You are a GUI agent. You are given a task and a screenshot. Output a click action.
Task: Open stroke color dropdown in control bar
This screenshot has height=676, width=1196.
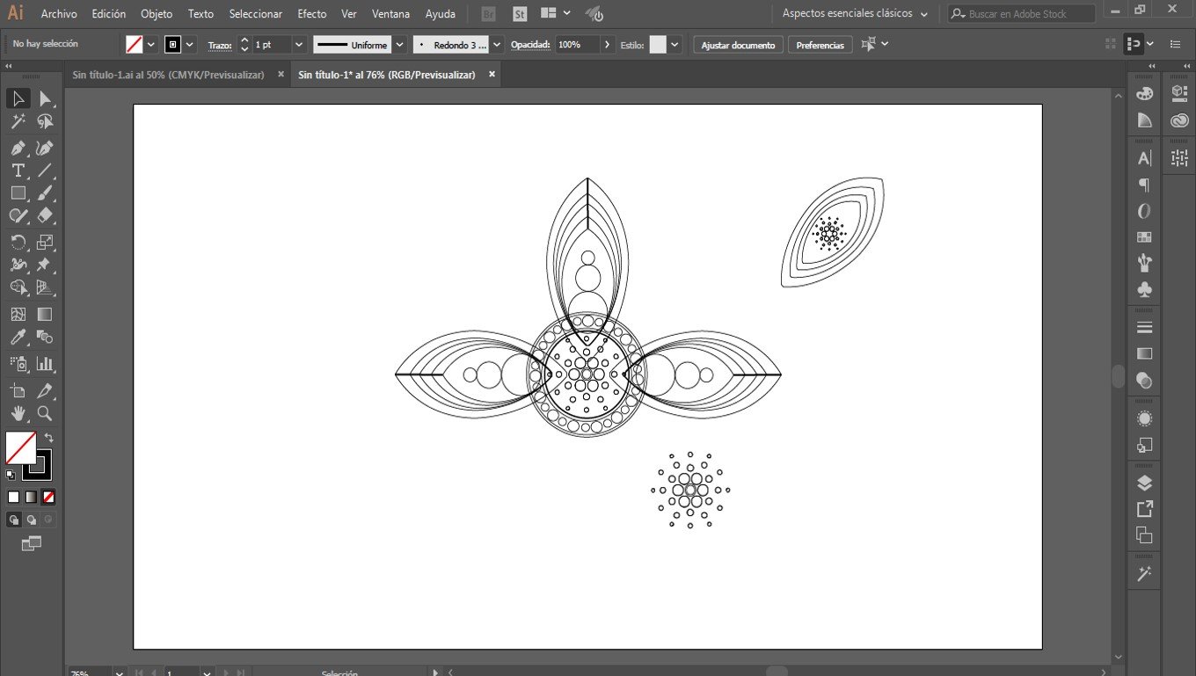(x=190, y=44)
